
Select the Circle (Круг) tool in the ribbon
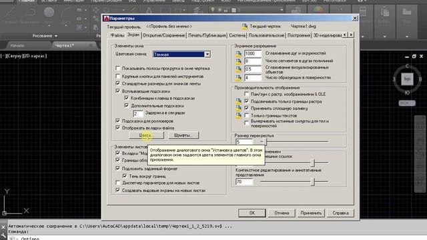tap(49, 16)
